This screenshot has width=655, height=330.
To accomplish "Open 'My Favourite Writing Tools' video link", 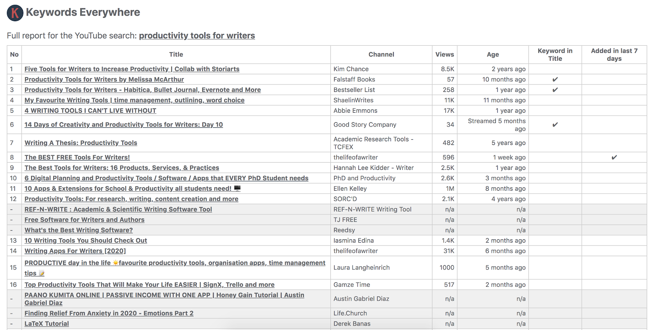I will click(x=134, y=100).
